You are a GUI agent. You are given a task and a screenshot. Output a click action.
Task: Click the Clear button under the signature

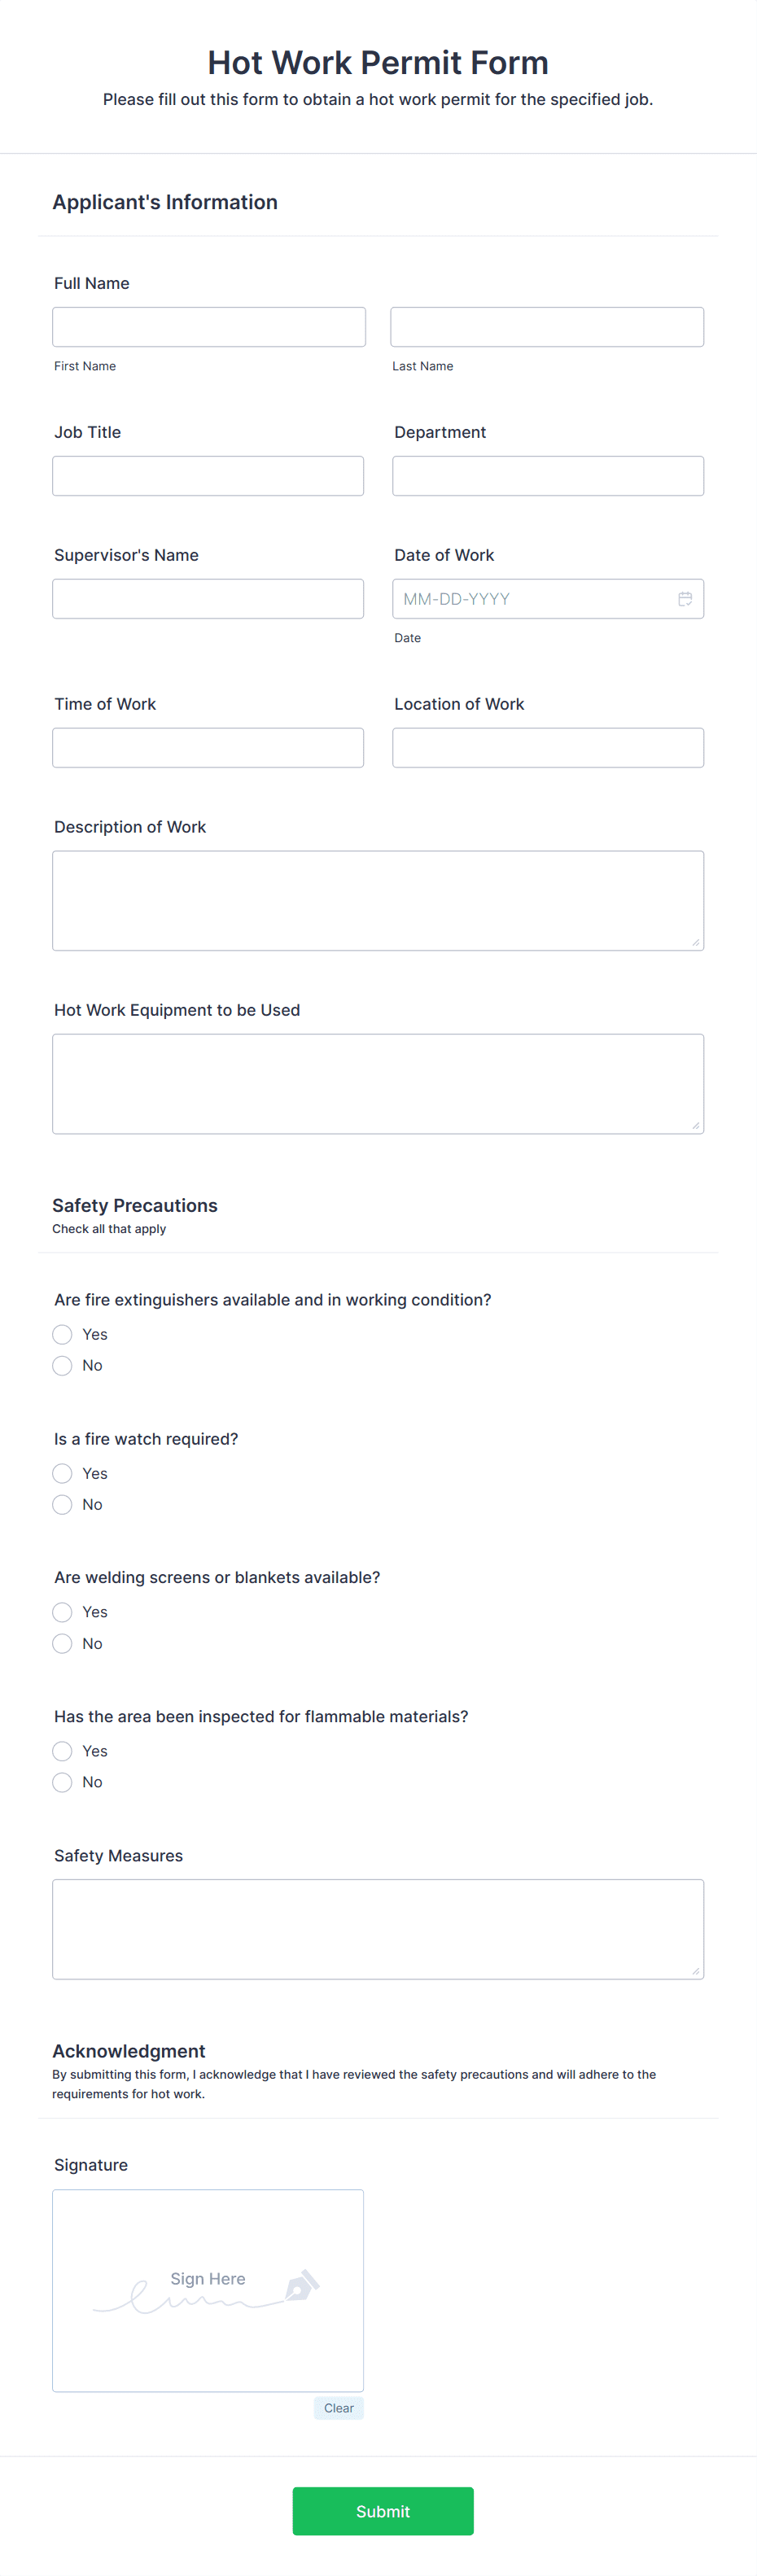[x=338, y=2408]
